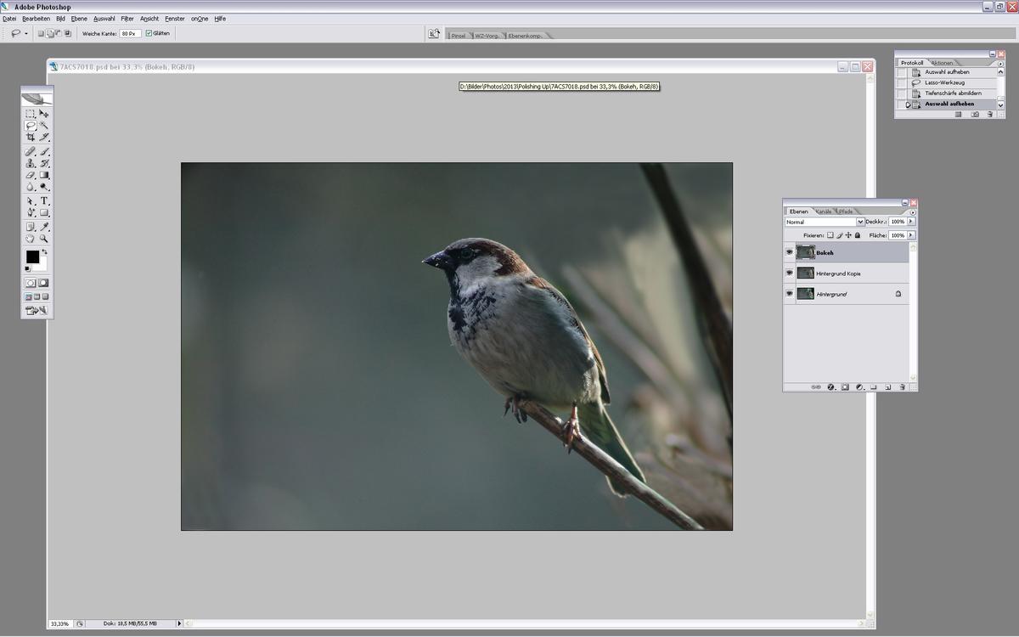This screenshot has height=637, width=1019.
Task: Open the Fläche fill slider arrow
Action: click(x=911, y=235)
